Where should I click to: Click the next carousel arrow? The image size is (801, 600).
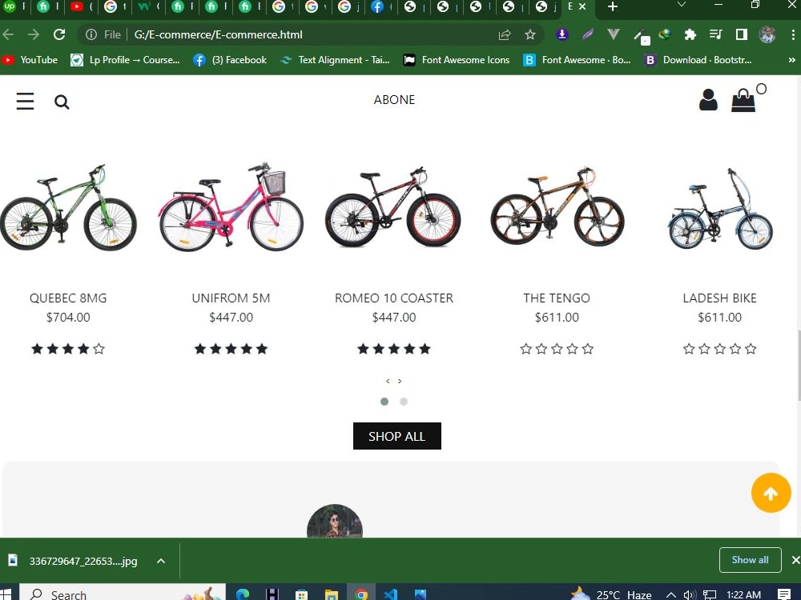tap(400, 381)
